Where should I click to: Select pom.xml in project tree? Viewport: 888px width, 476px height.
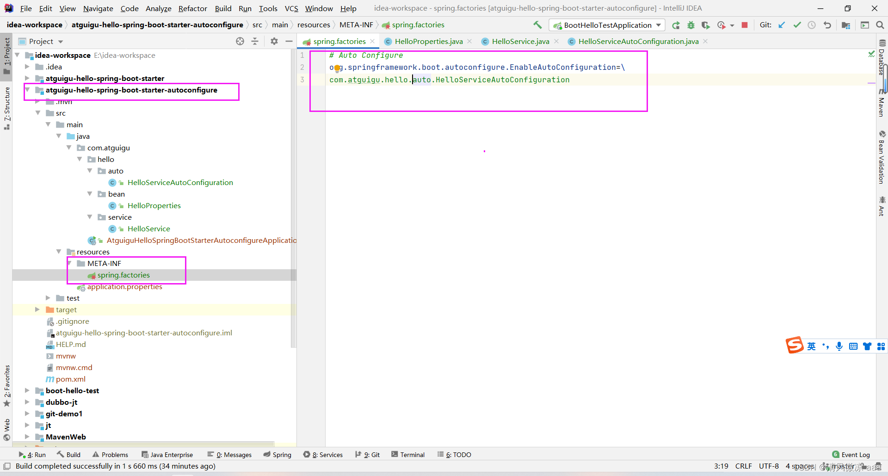tap(70, 379)
